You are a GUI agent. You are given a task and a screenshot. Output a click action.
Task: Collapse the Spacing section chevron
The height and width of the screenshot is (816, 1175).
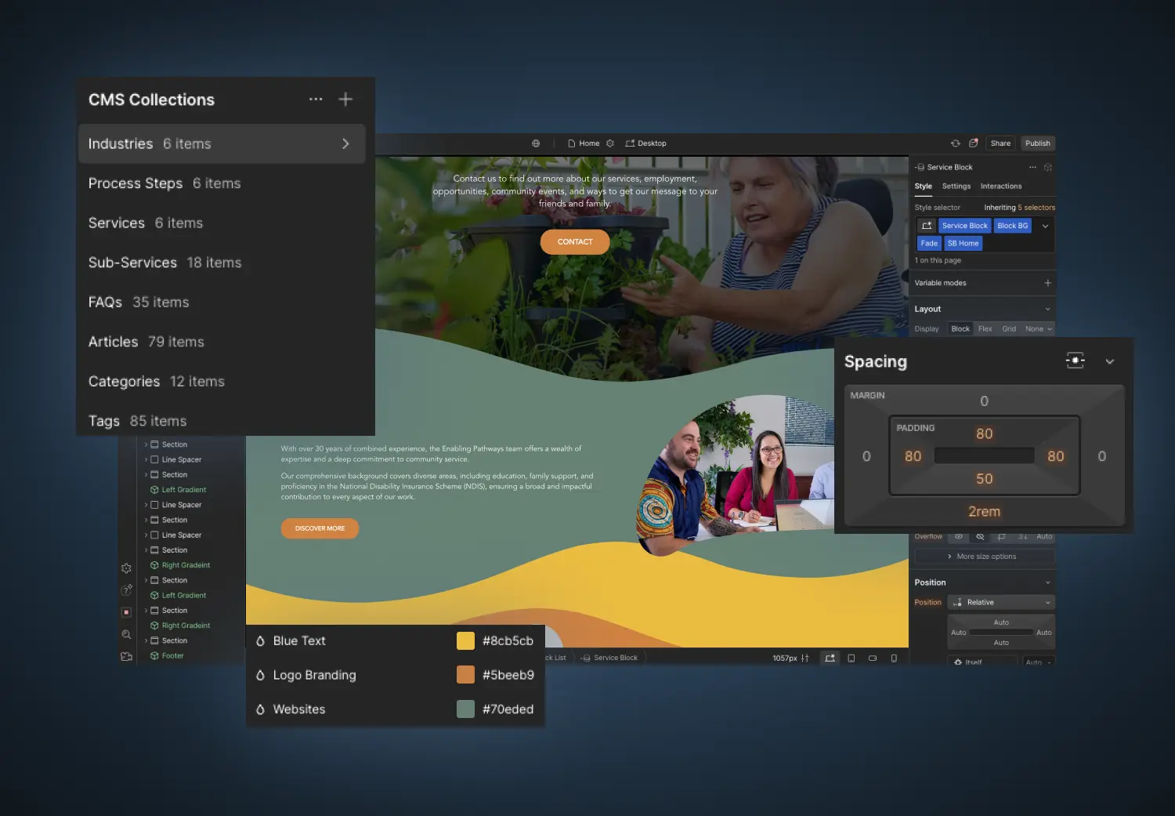click(1110, 361)
